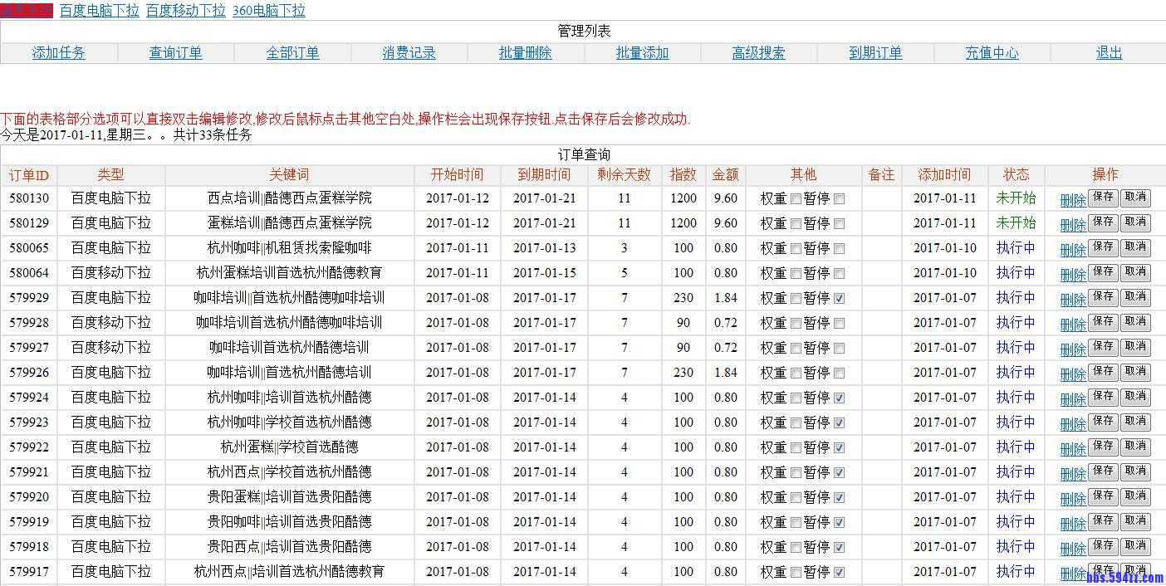This screenshot has width=1166, height=586.
Task: Switch to 百度电脑下拉 section
Action: pyautogui.click(x=99, y=11)
